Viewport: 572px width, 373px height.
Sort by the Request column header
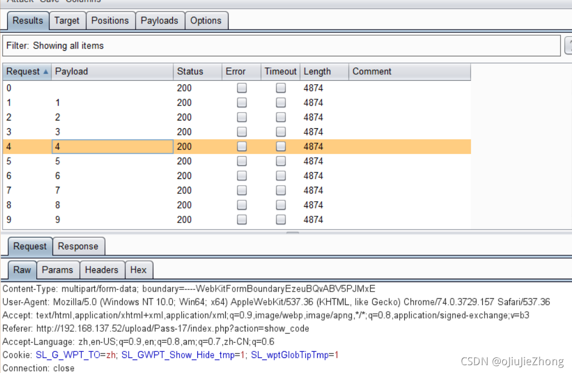(27, 71)
